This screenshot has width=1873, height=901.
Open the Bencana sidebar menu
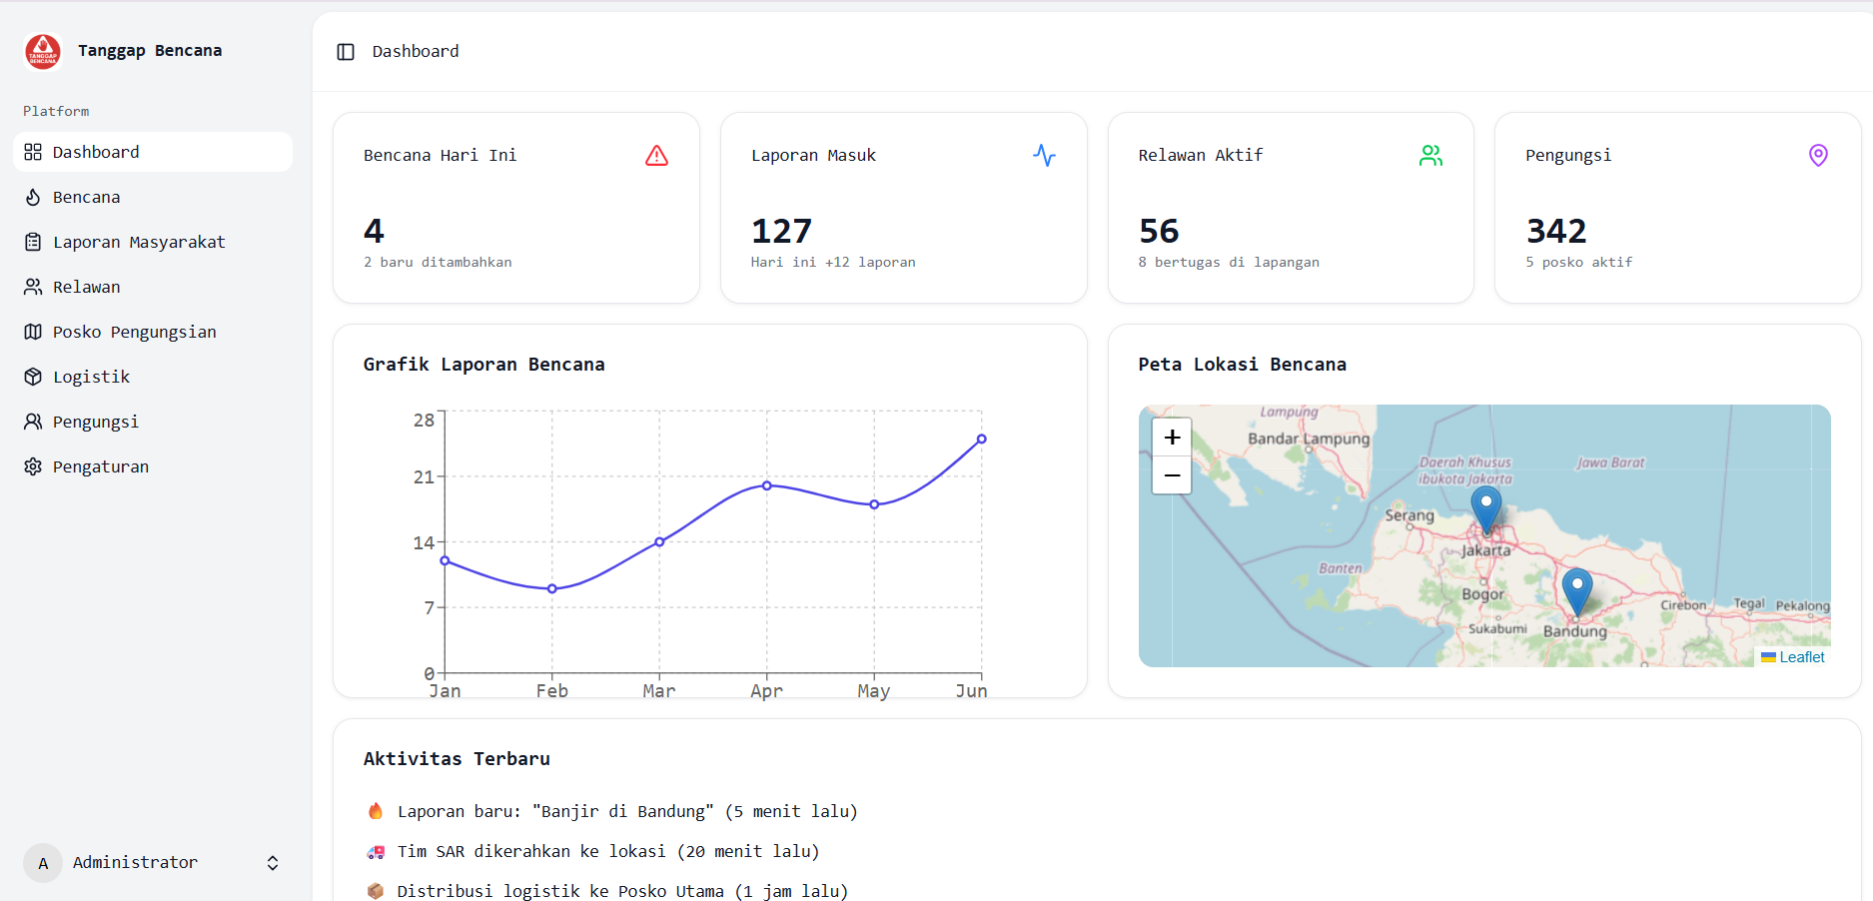tap(86, 197)
